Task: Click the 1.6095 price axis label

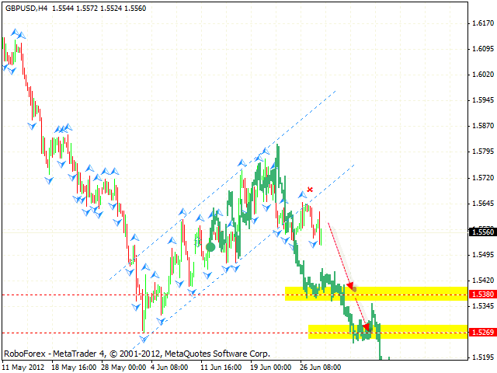Action: point(483,49)
